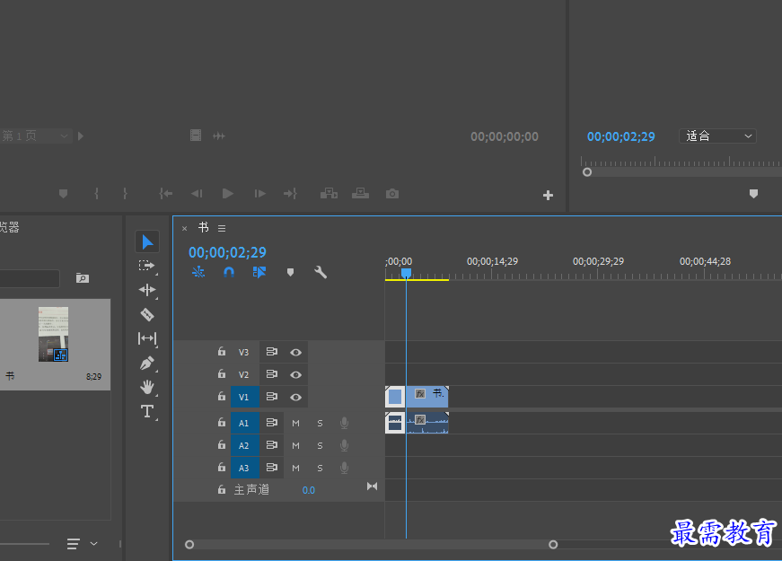Close the 书 sequence tab

(185, 228)
